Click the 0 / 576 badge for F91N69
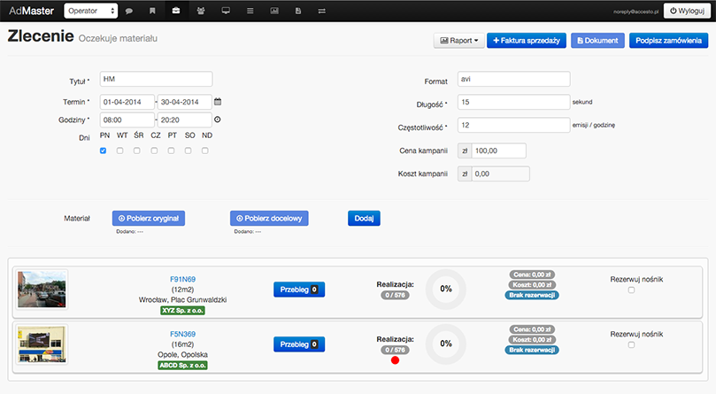Image resolution: width=716 pixels, height=394 pixels. 395,295
